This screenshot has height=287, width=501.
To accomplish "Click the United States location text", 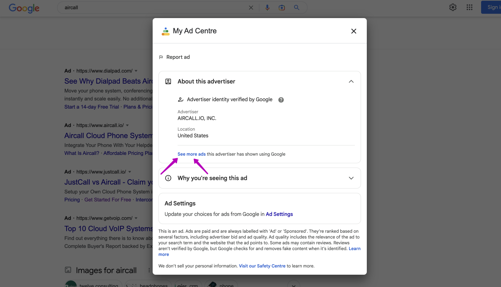I will pos(193,136).
